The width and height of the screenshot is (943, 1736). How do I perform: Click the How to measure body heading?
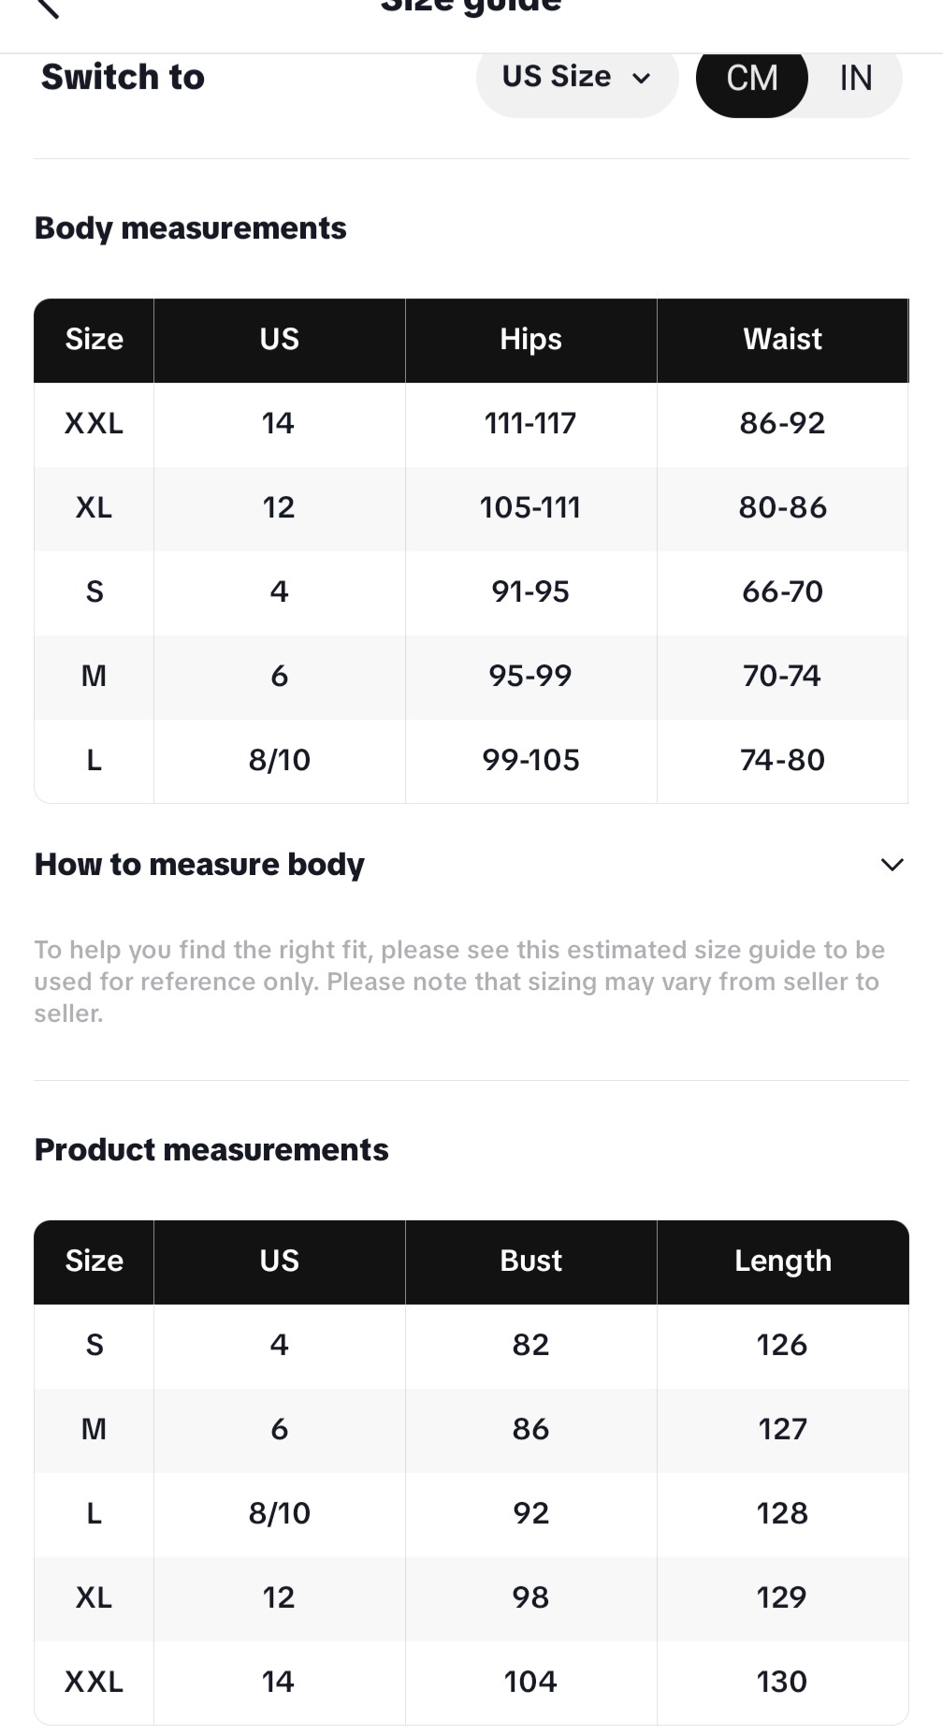coord(199,865)
